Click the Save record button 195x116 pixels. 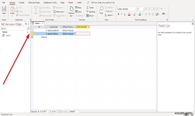coord(78,12)
